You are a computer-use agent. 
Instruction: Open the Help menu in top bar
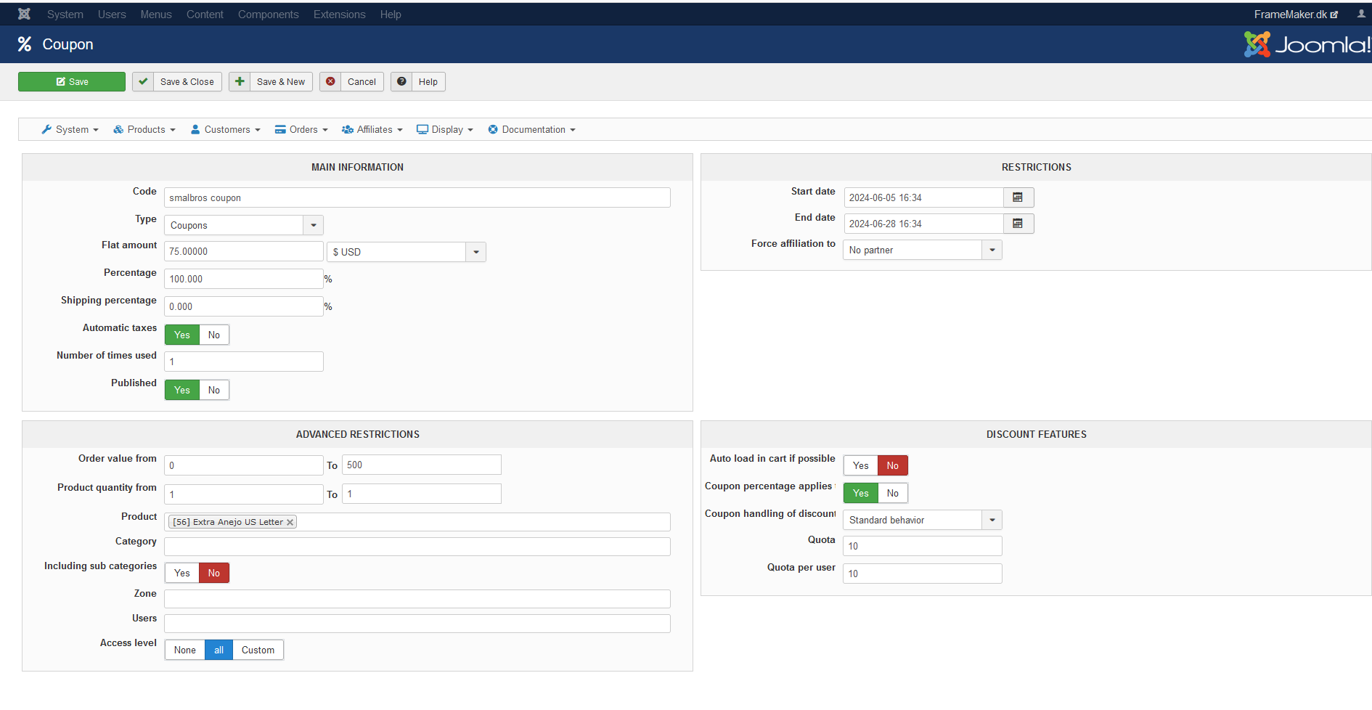pos(391,15)
